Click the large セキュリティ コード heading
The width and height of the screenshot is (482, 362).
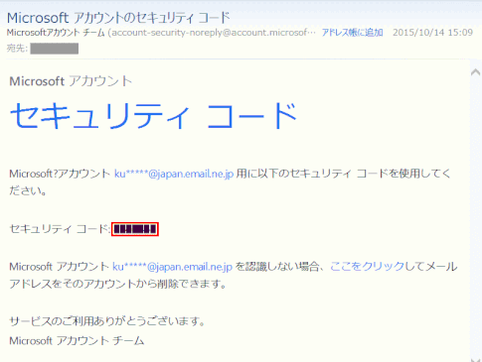point(153,116)
